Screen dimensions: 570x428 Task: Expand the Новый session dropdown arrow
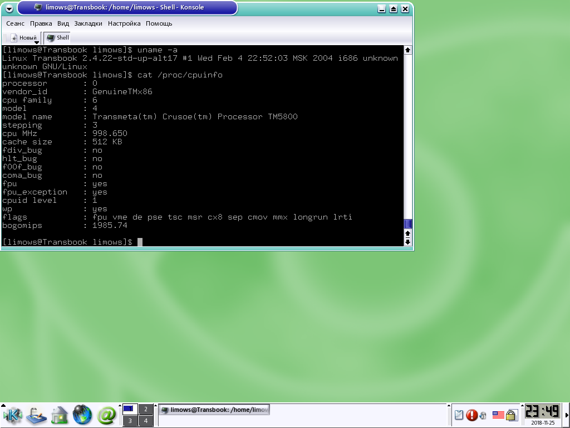pos(36,42)
